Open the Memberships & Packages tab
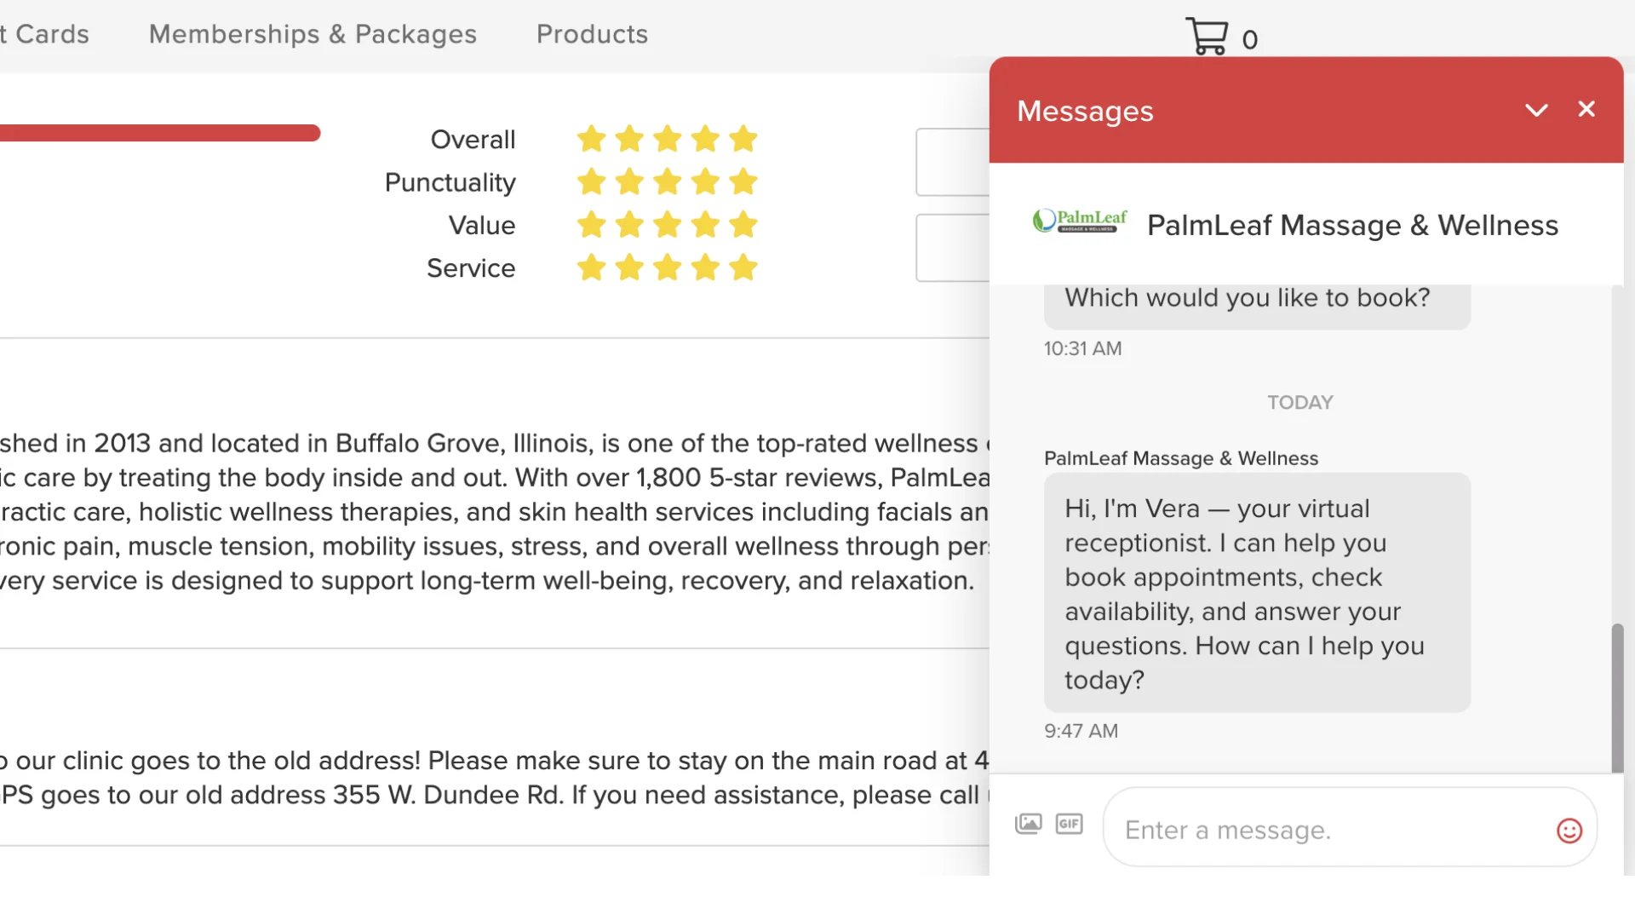This screenshot has height=920, width=1635. (313, 34)
